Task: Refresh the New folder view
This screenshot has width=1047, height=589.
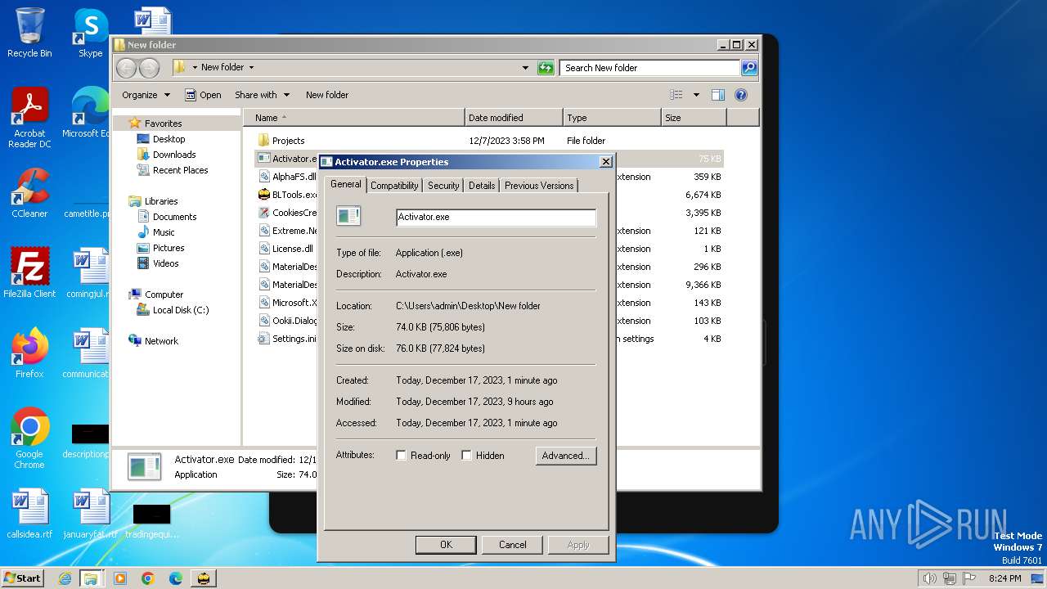Action: pyautogui.click(x=546, y=68)
